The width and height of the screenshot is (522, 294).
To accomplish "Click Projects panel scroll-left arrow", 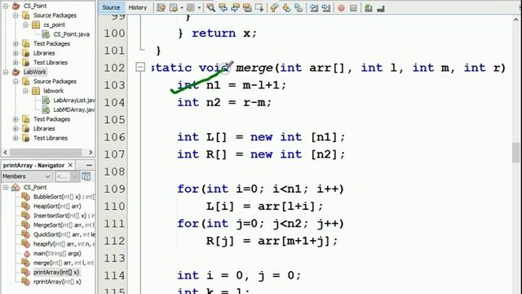I will [6, 153].
